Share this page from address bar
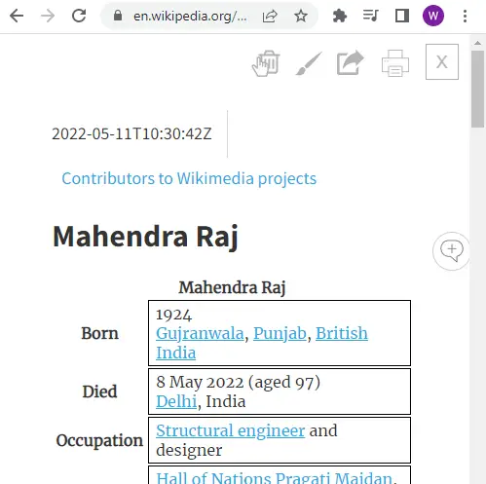The height and width of the screenshot is (484, 486). 270,16
